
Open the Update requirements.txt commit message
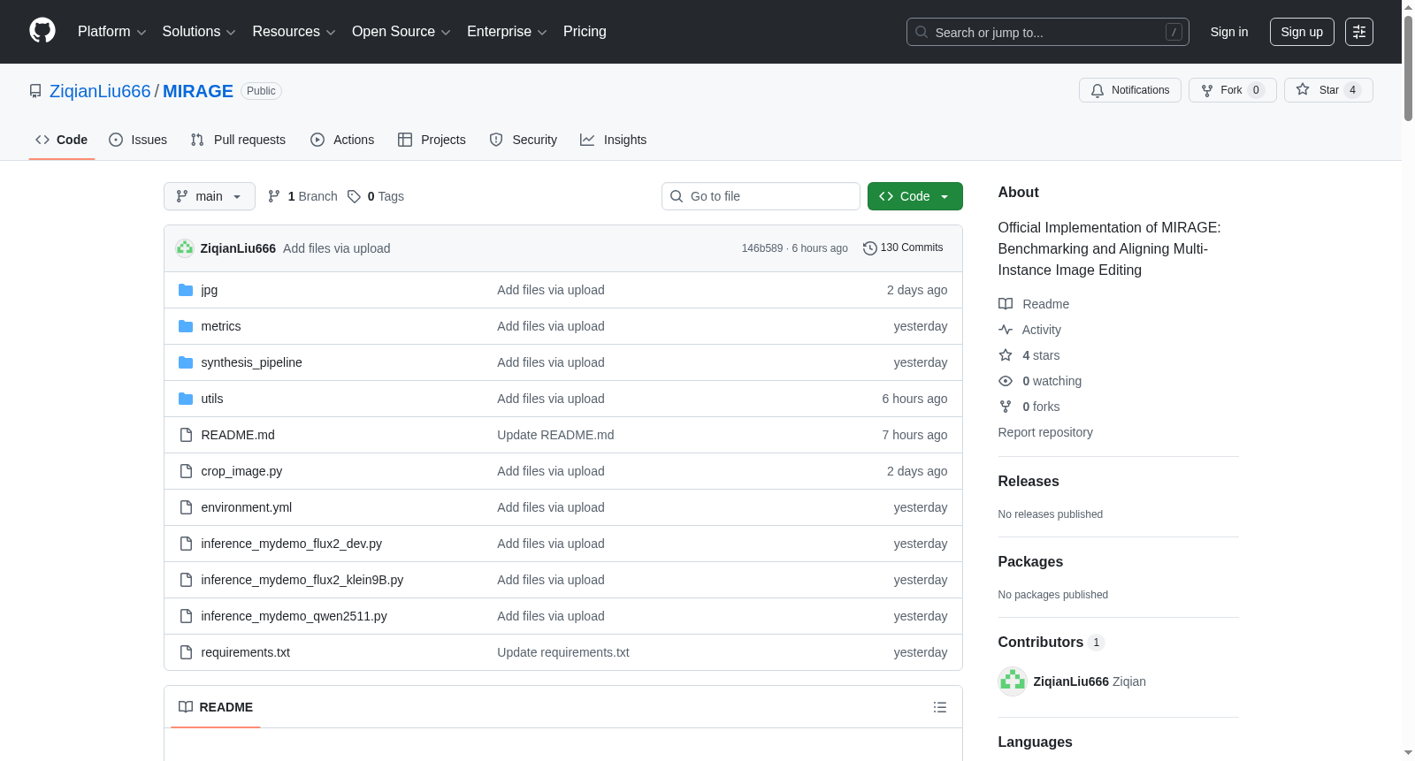pyautogui.click(x=563, y=652)
